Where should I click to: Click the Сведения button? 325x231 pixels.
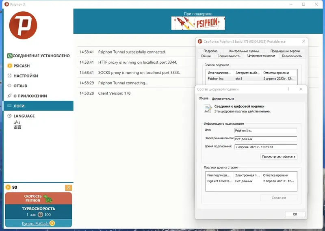[x=279, y=198]
